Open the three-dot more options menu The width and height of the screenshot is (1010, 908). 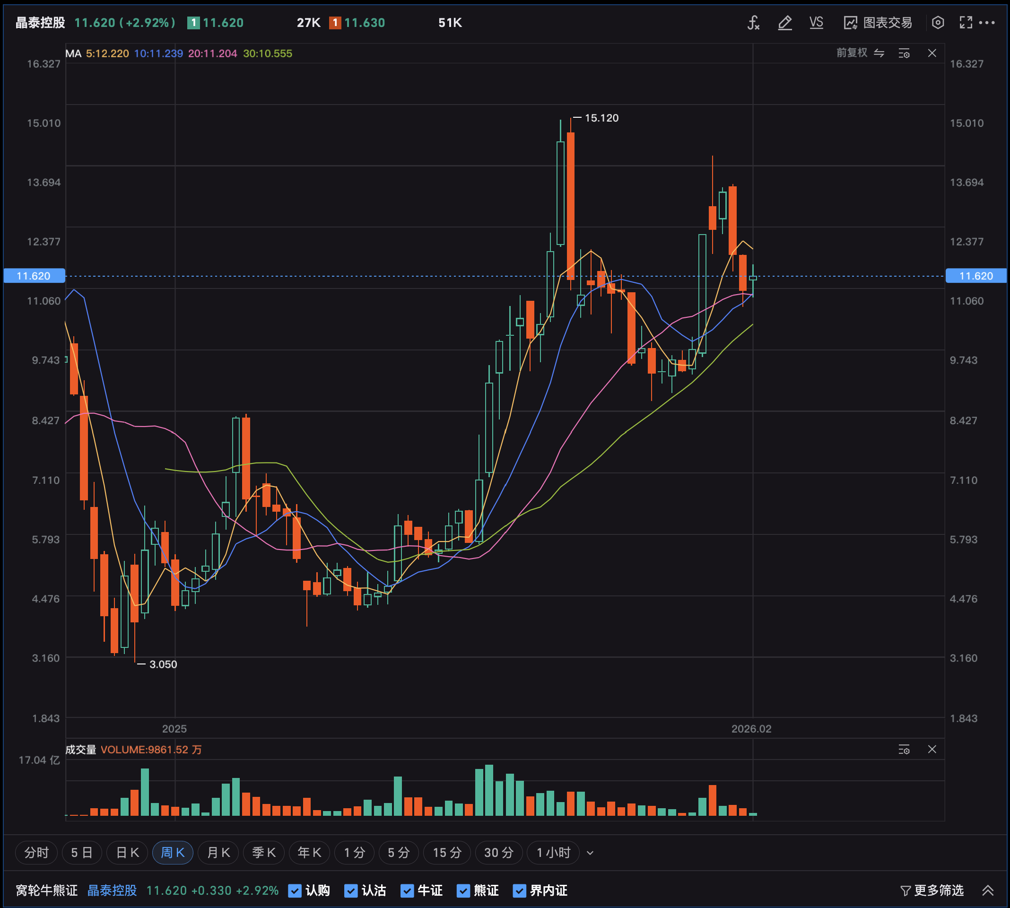pyautogui.click(x=987, y=22)
